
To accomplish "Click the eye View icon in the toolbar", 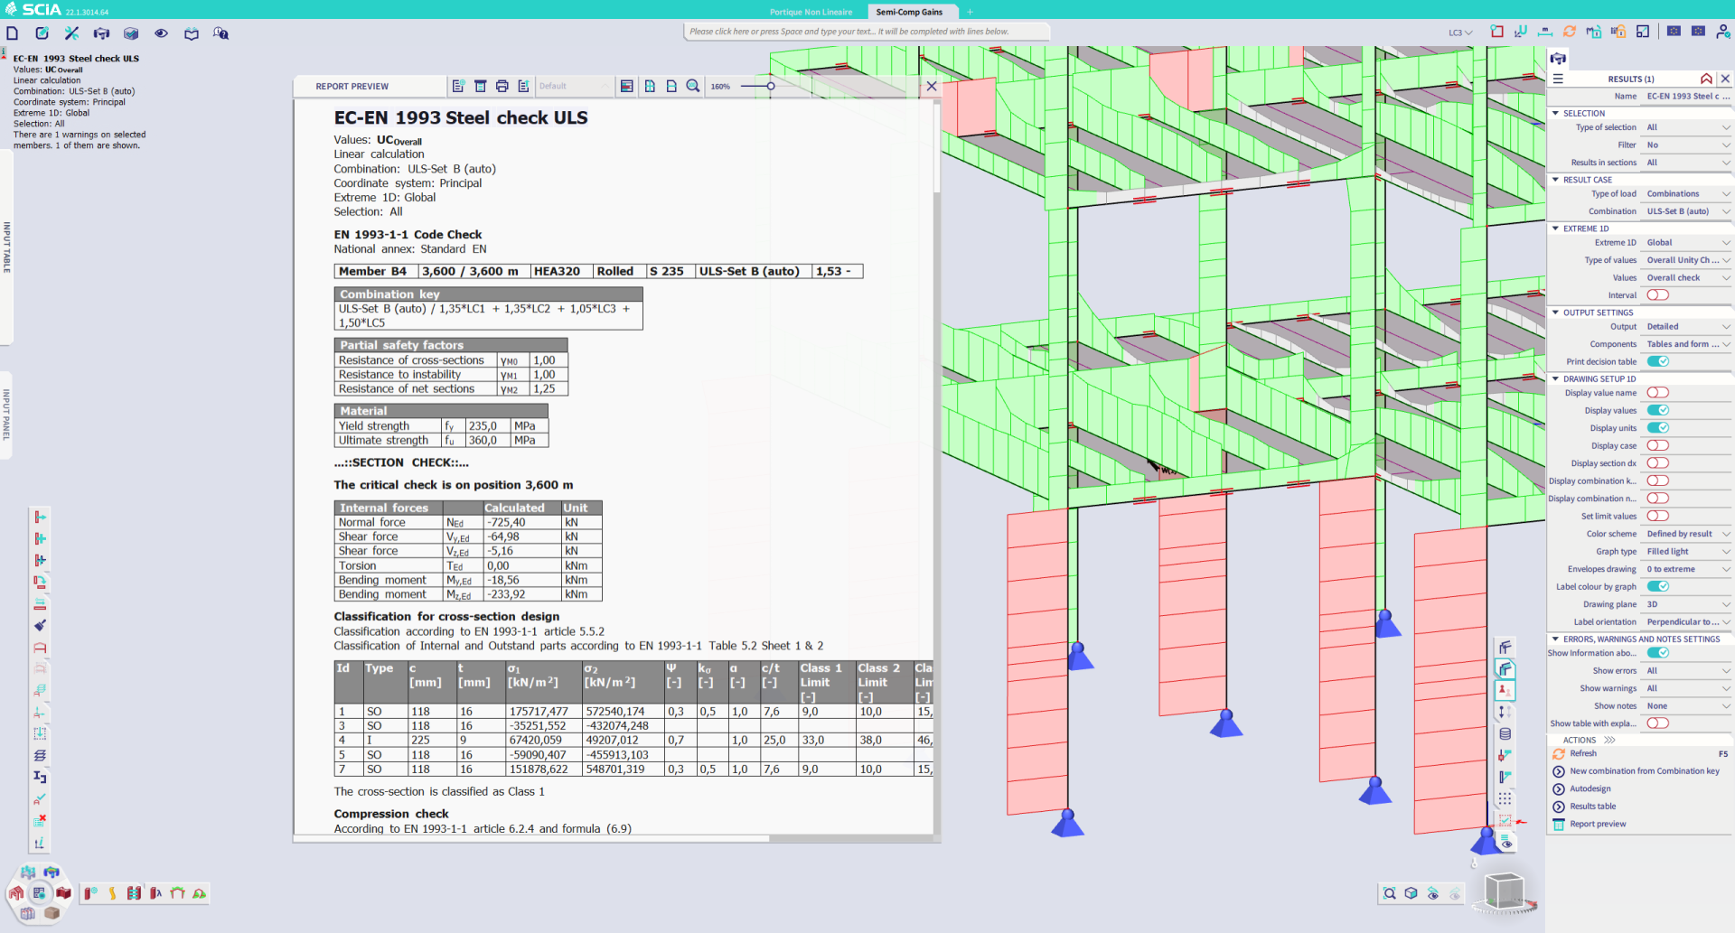I will click(161, 33).
